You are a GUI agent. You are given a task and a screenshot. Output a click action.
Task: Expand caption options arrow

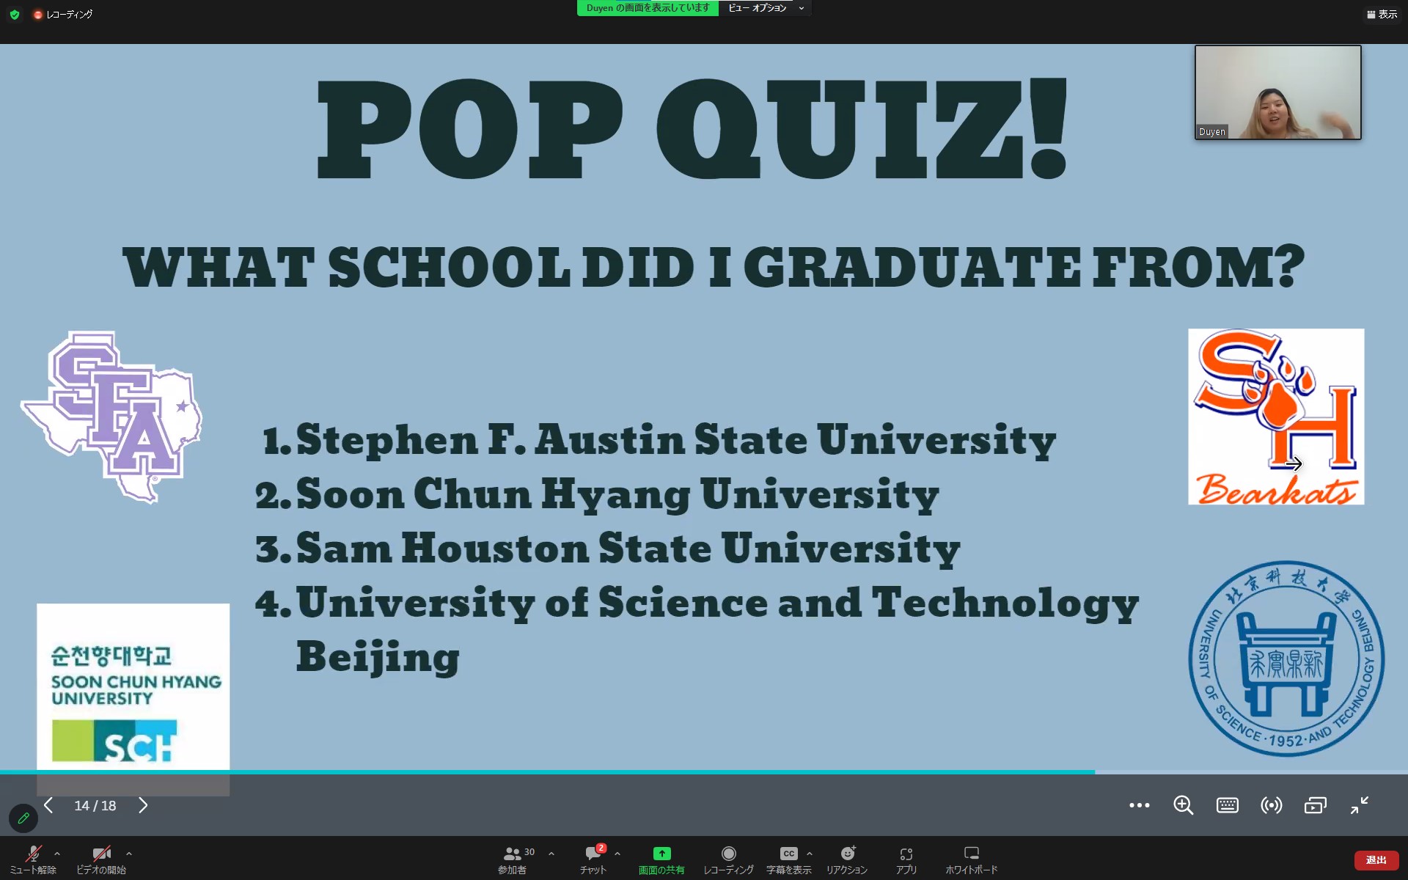pos(810,854)
